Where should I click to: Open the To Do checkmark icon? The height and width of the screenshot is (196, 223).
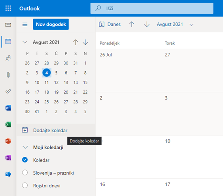tap(8, 91)
